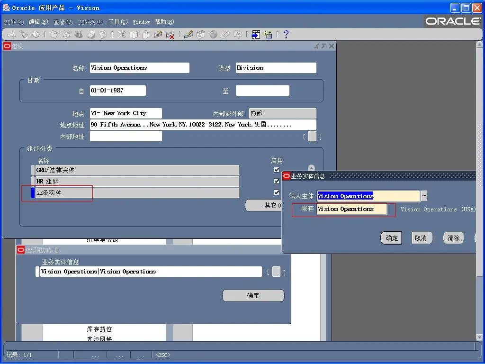The height and width of the screenshot is (364, 485).
Task: Click the Delete record red X icon
Action: 170,35
